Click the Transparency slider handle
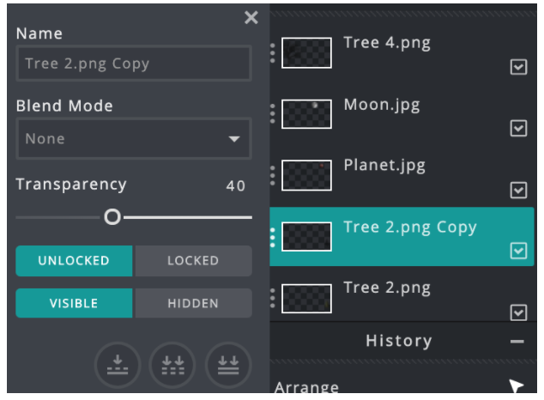The height and width of the screenshot is (400, 544). point(112,217)
